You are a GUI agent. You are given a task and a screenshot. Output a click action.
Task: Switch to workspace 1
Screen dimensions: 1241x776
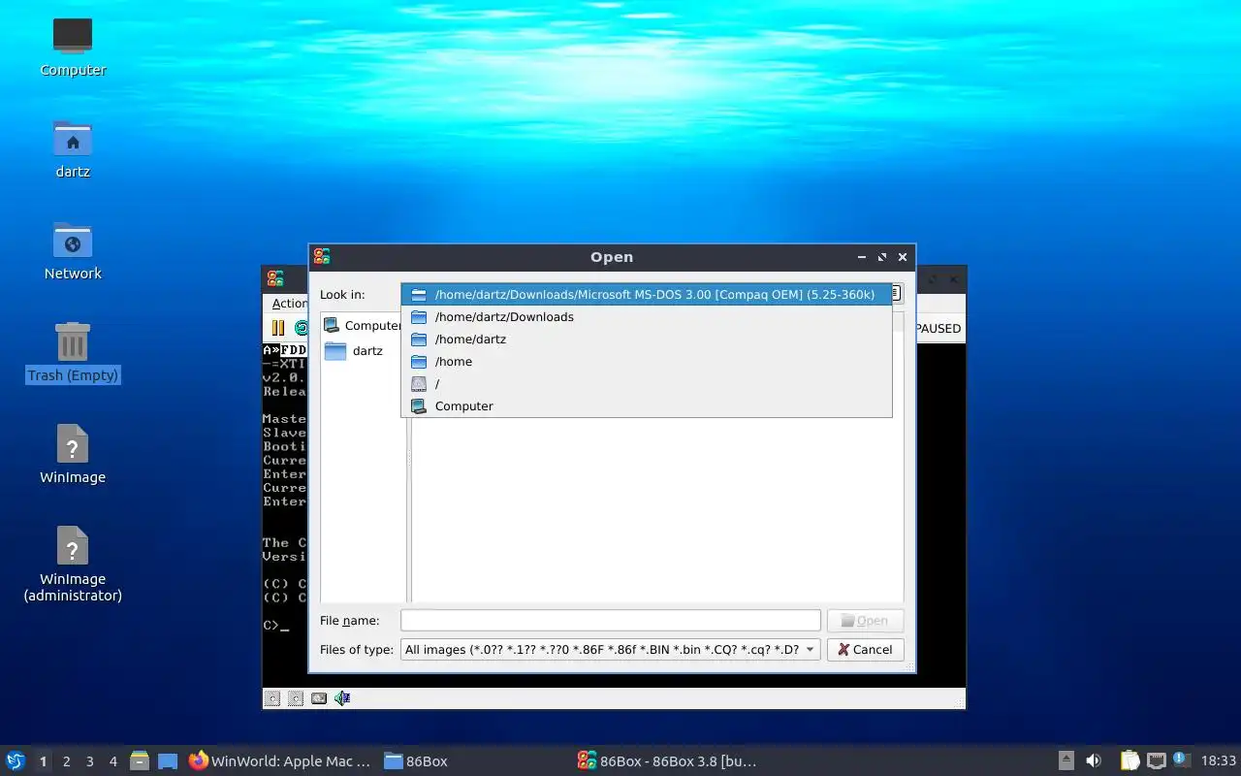pos(43,761)
